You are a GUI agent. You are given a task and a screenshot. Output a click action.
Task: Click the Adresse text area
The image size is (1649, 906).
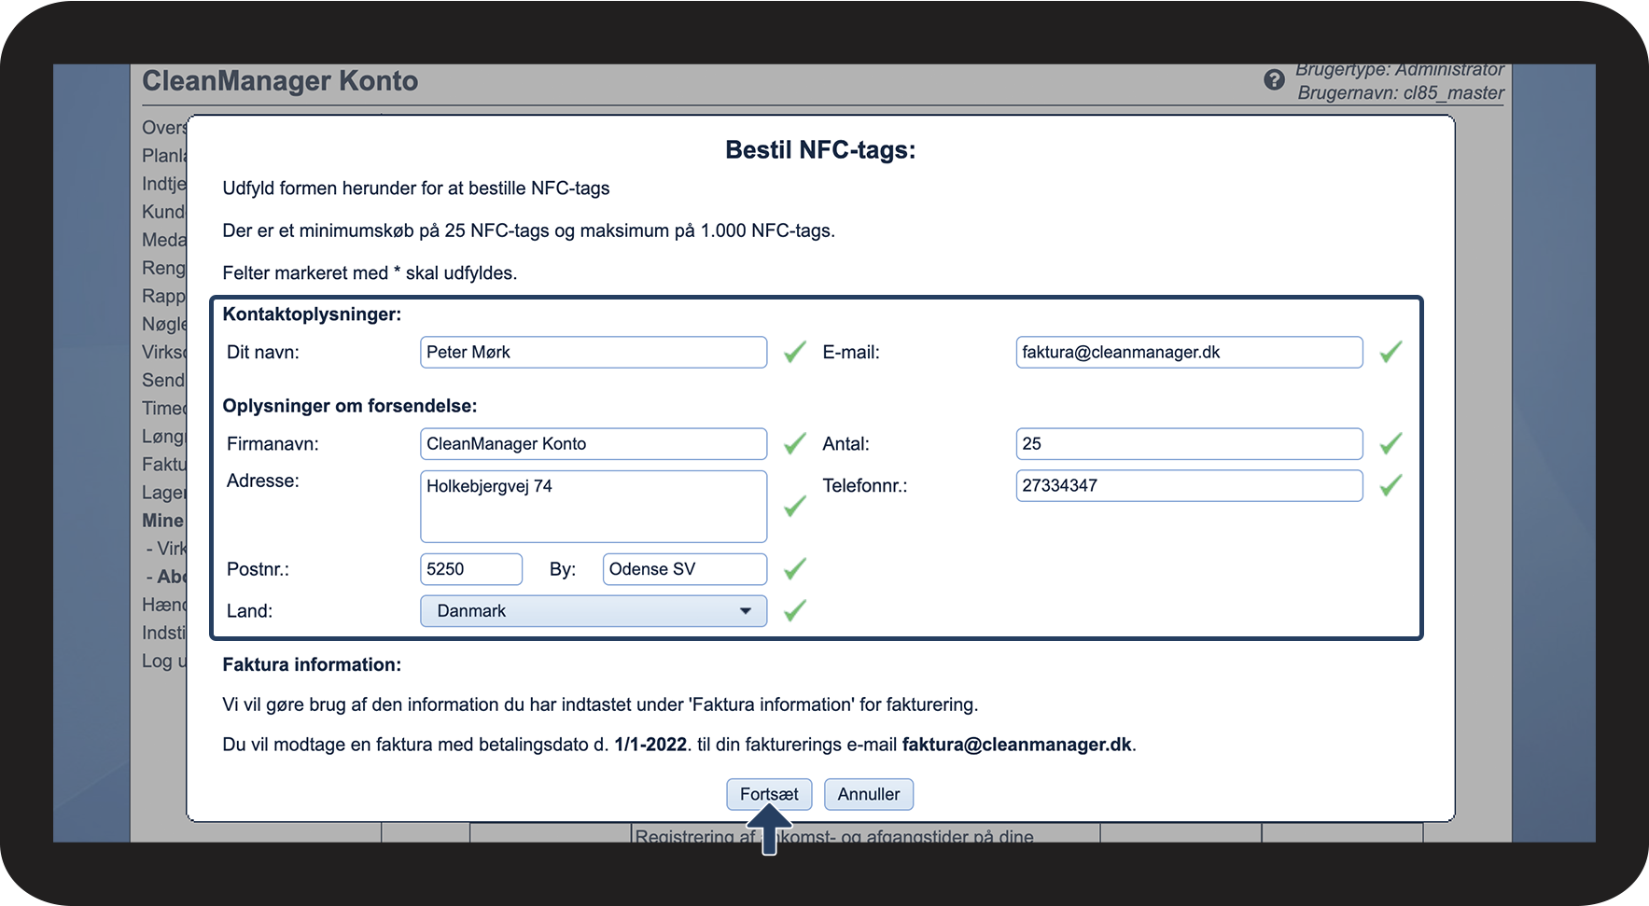tap(593, 506)
